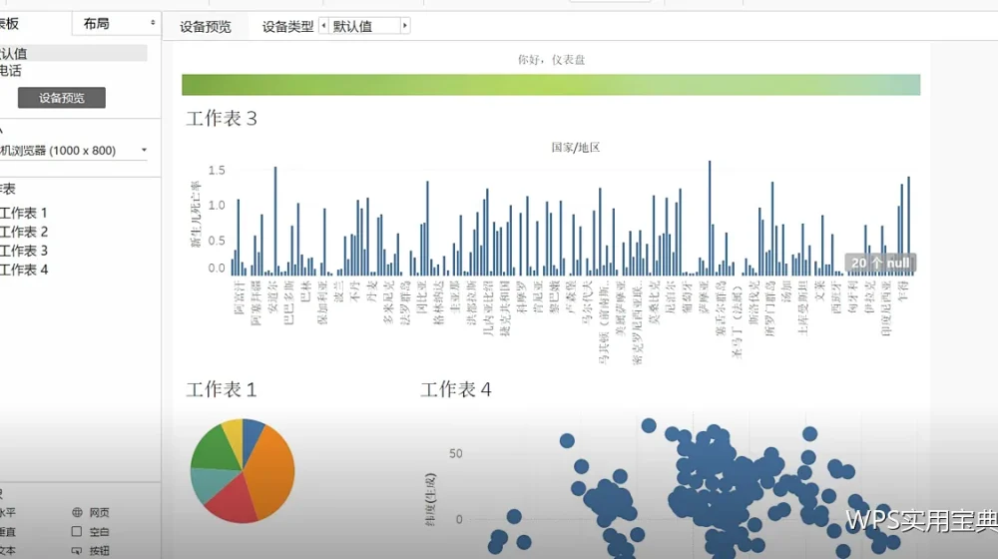Pick the 水平 horizontal container object
This screenshot has height=559, width=998.
point(8,512)
